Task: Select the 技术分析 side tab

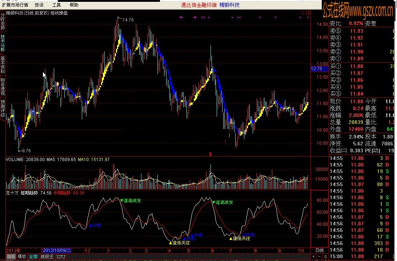Action: (3, 43)
